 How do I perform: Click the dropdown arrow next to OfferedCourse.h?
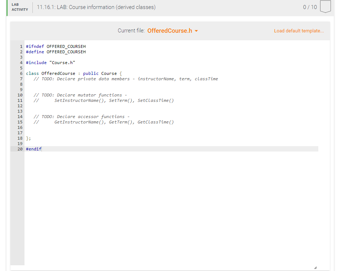(x=196, y=31)
